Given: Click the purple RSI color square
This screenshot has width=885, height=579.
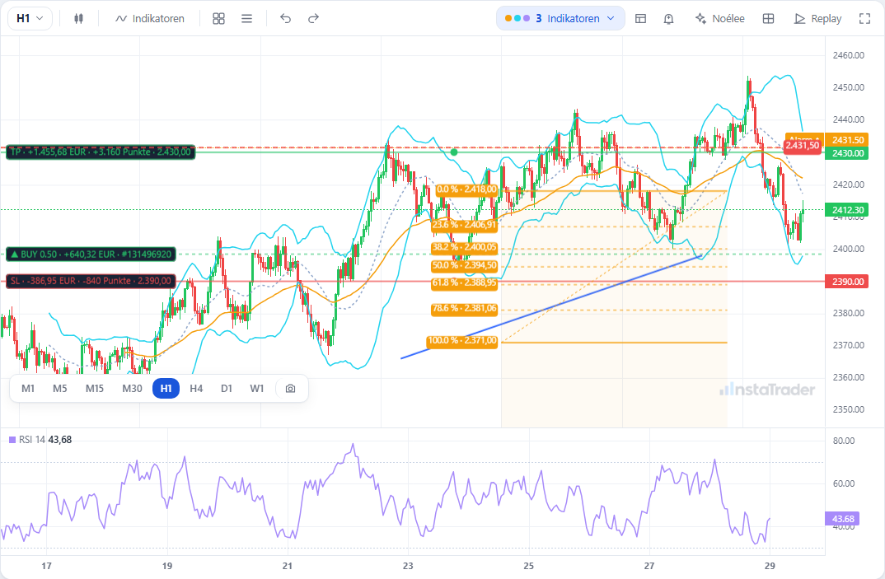Looking at the screenshot, I should tap(12, 440).
